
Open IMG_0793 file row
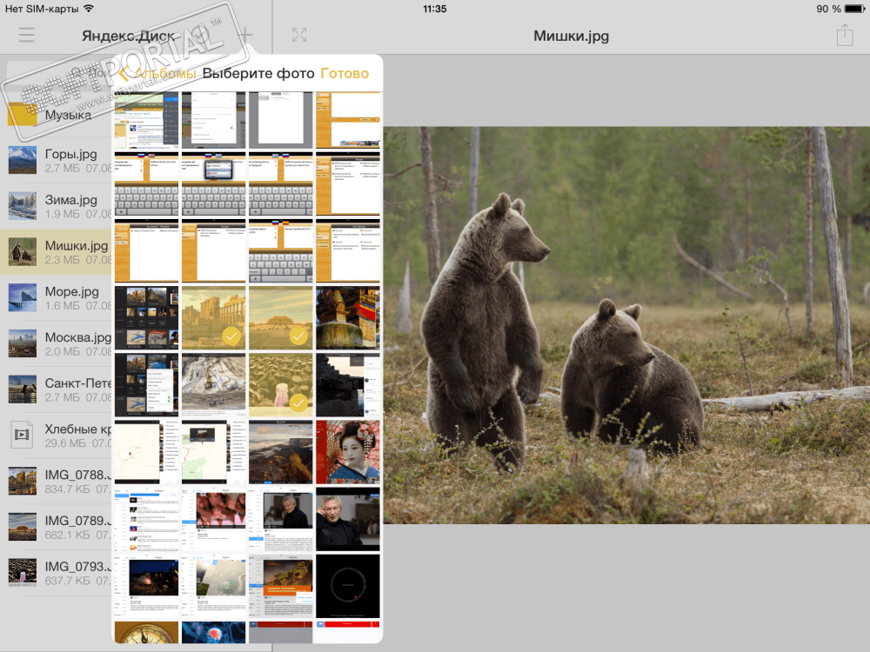click(x=56, y=573)
